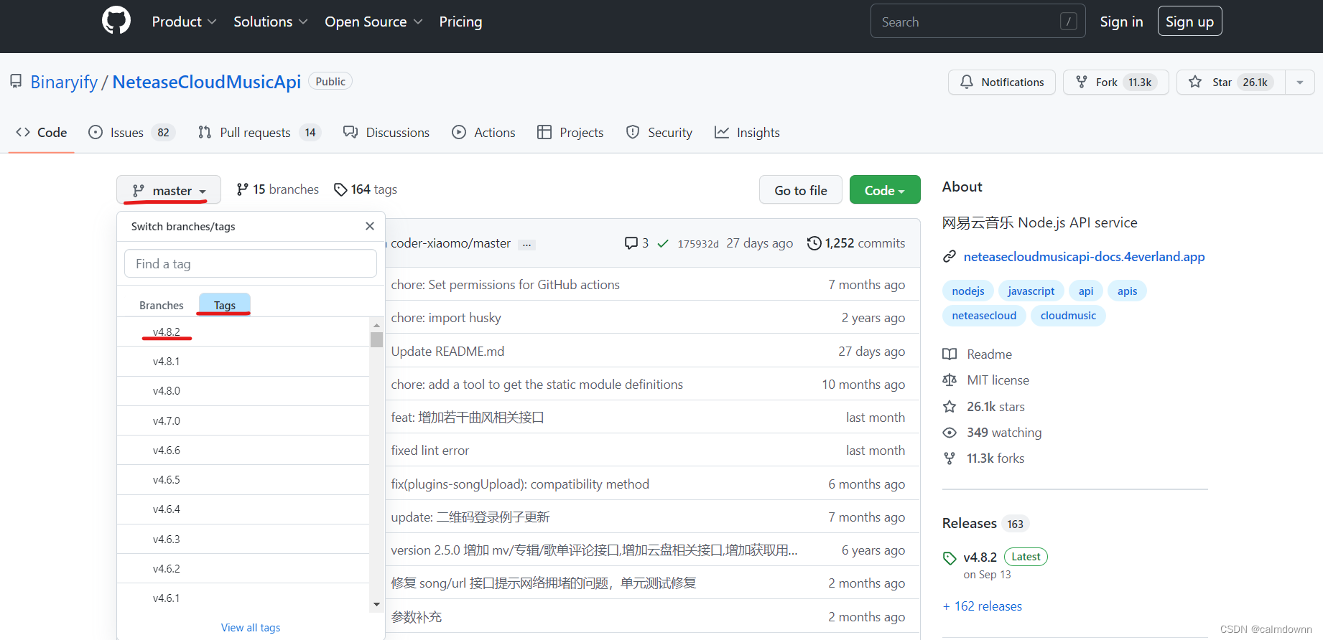
Task: Open the Product menu
Action: point(184,22)
